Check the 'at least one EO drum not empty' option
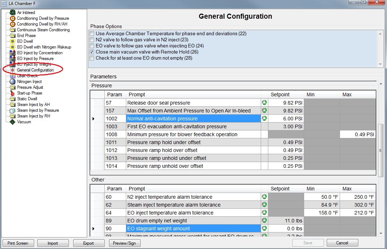This screenshot has height=249, width=387. pyautogui.click(x=92, y=58)
